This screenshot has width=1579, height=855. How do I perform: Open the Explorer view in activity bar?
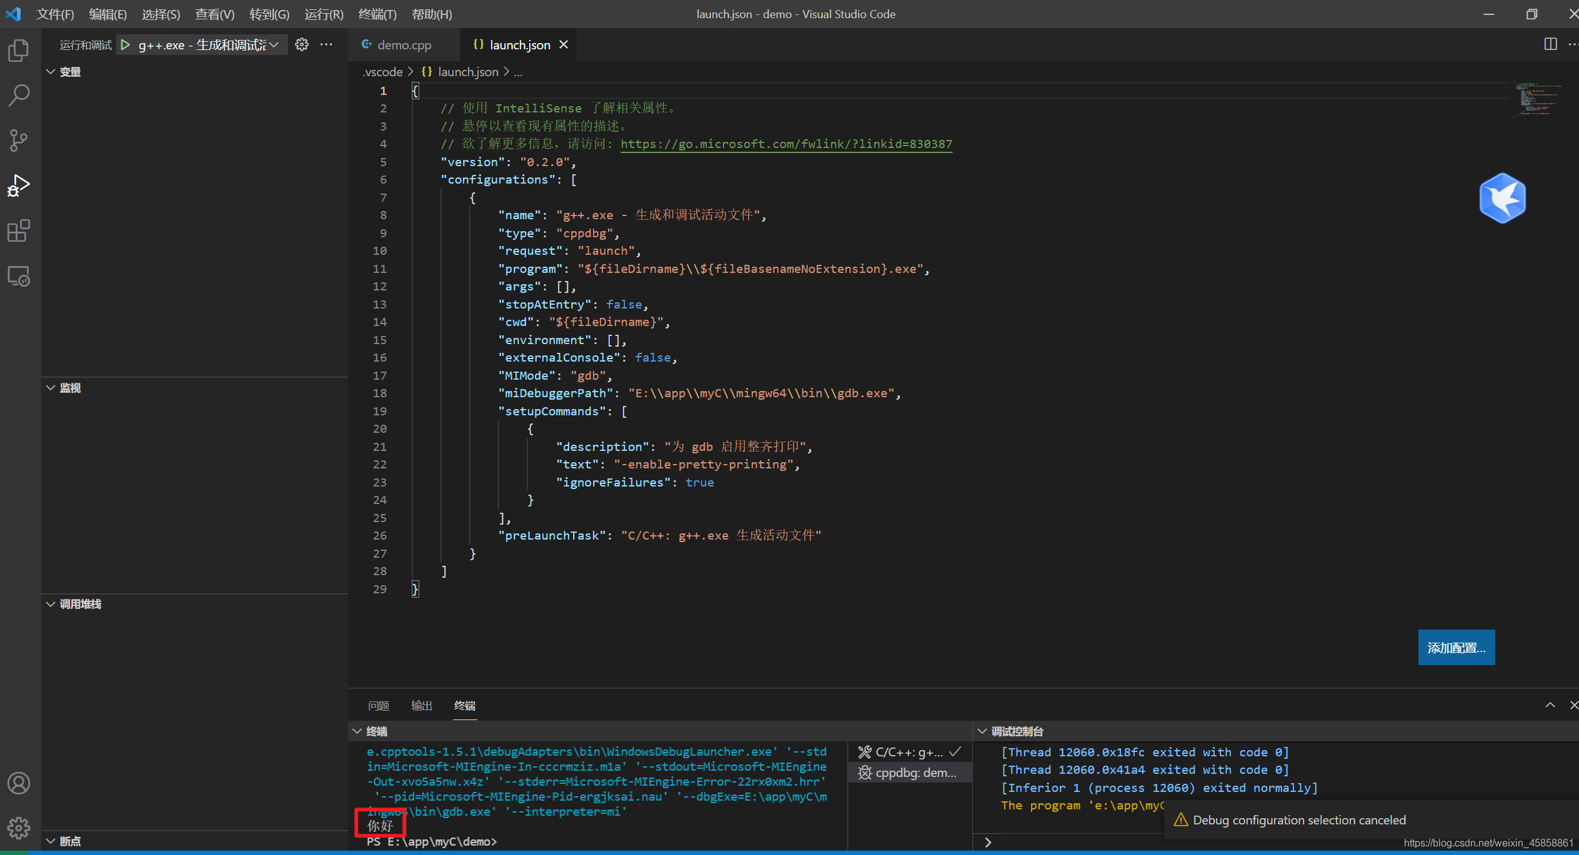click(x=19, y=50)
